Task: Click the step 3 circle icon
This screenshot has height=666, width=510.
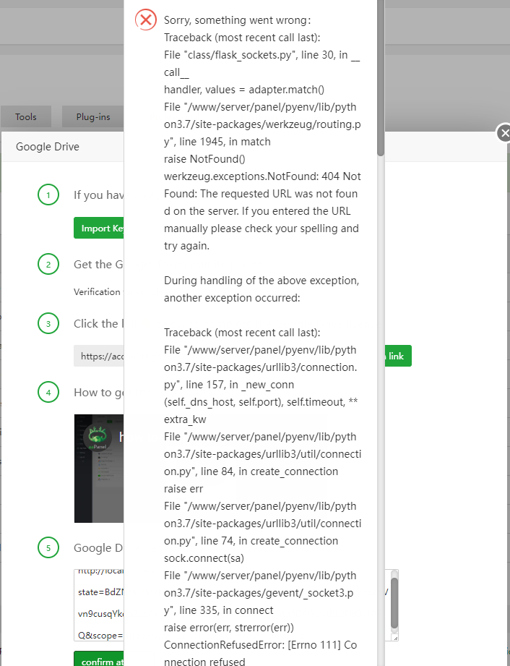Action: point(48,323)
